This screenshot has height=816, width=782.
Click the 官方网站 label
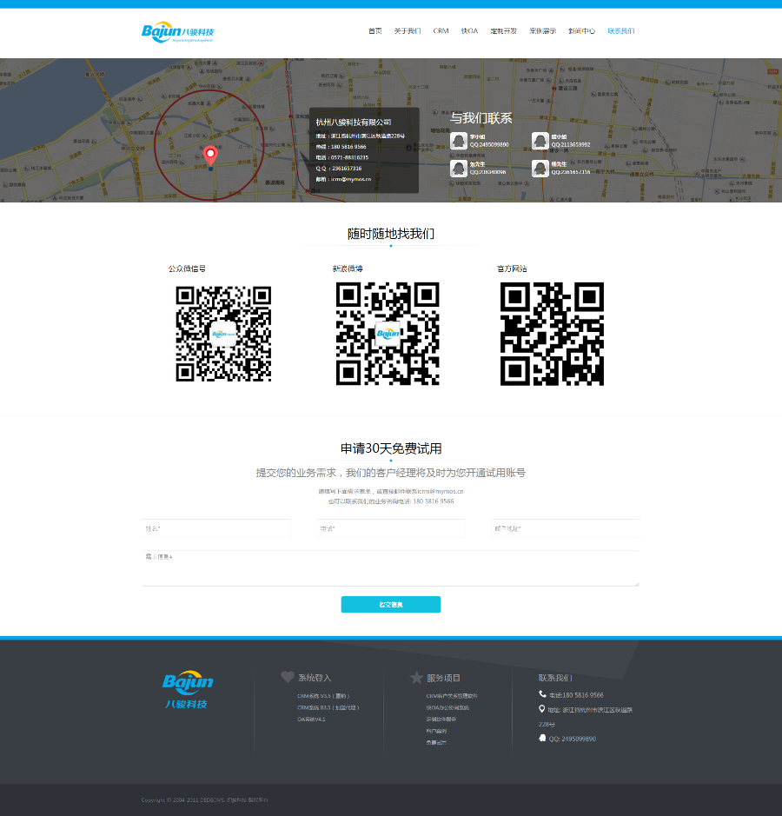pyautogui.click(x=512, y=269)
